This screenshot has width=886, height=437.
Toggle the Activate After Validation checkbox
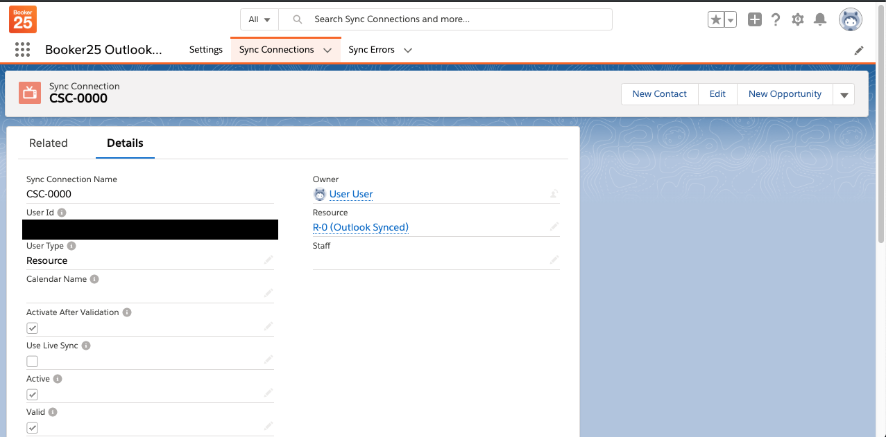[32, 328]
